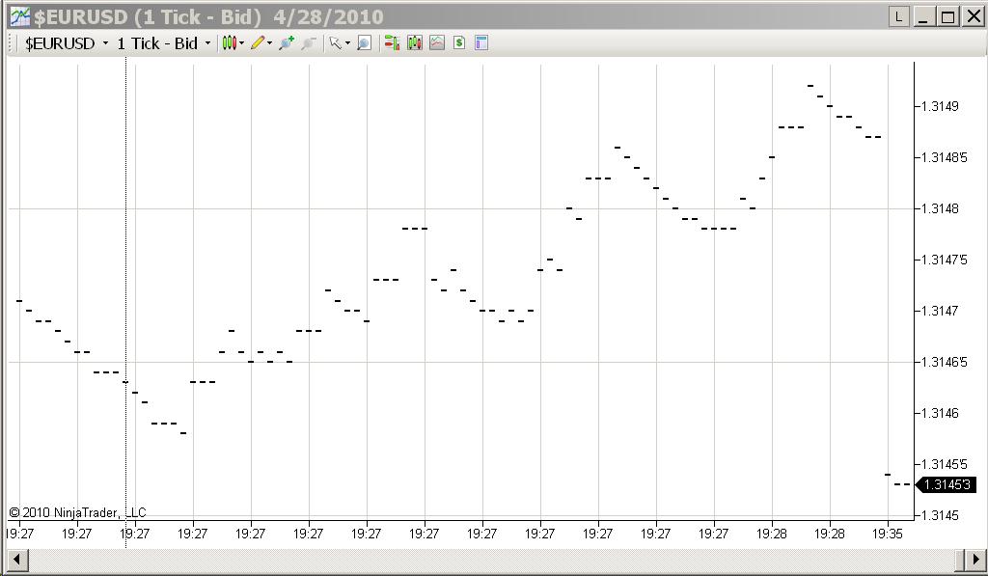
Task: Open the $EURUSD instrument dropdown
Action: tap(105, 43)
